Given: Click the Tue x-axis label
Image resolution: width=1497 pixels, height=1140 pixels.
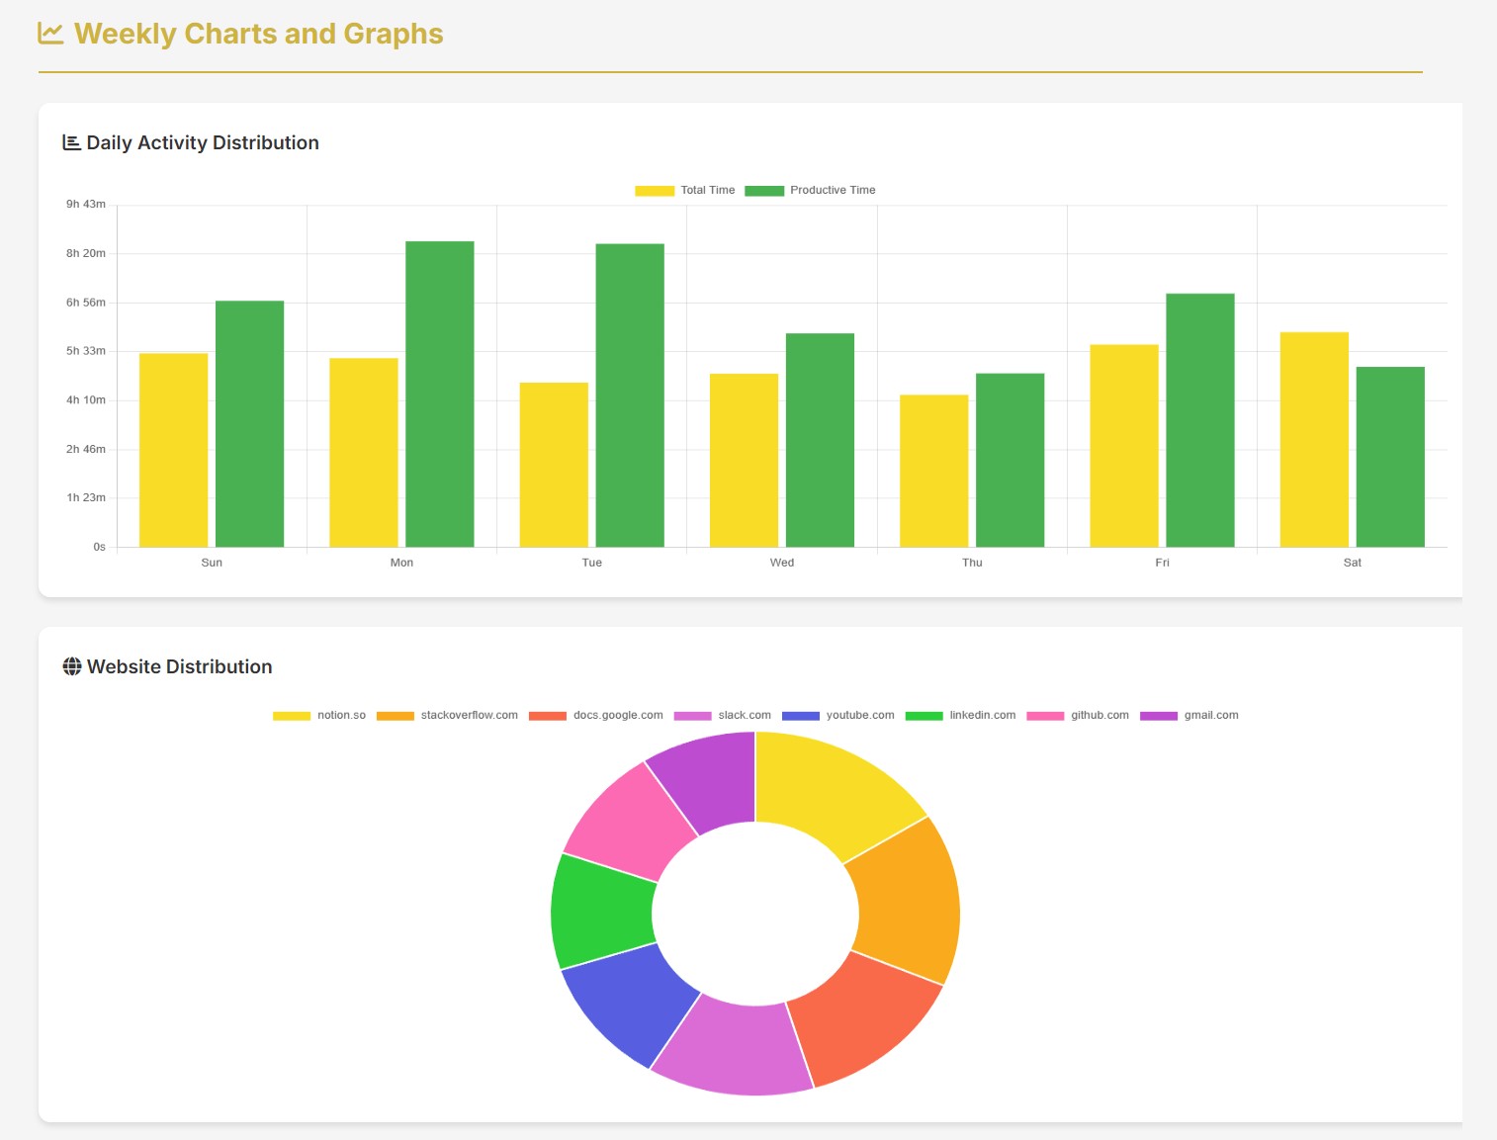Looking at the screenshot, I should (592, 563).
